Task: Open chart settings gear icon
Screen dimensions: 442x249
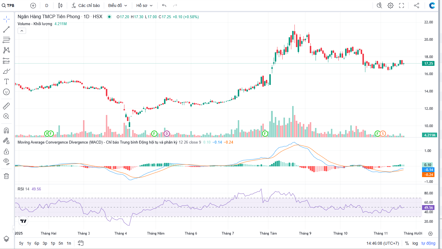Action: [391, 5]
